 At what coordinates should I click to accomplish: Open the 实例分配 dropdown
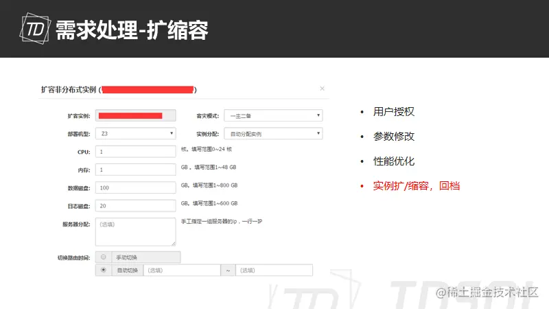273,133
